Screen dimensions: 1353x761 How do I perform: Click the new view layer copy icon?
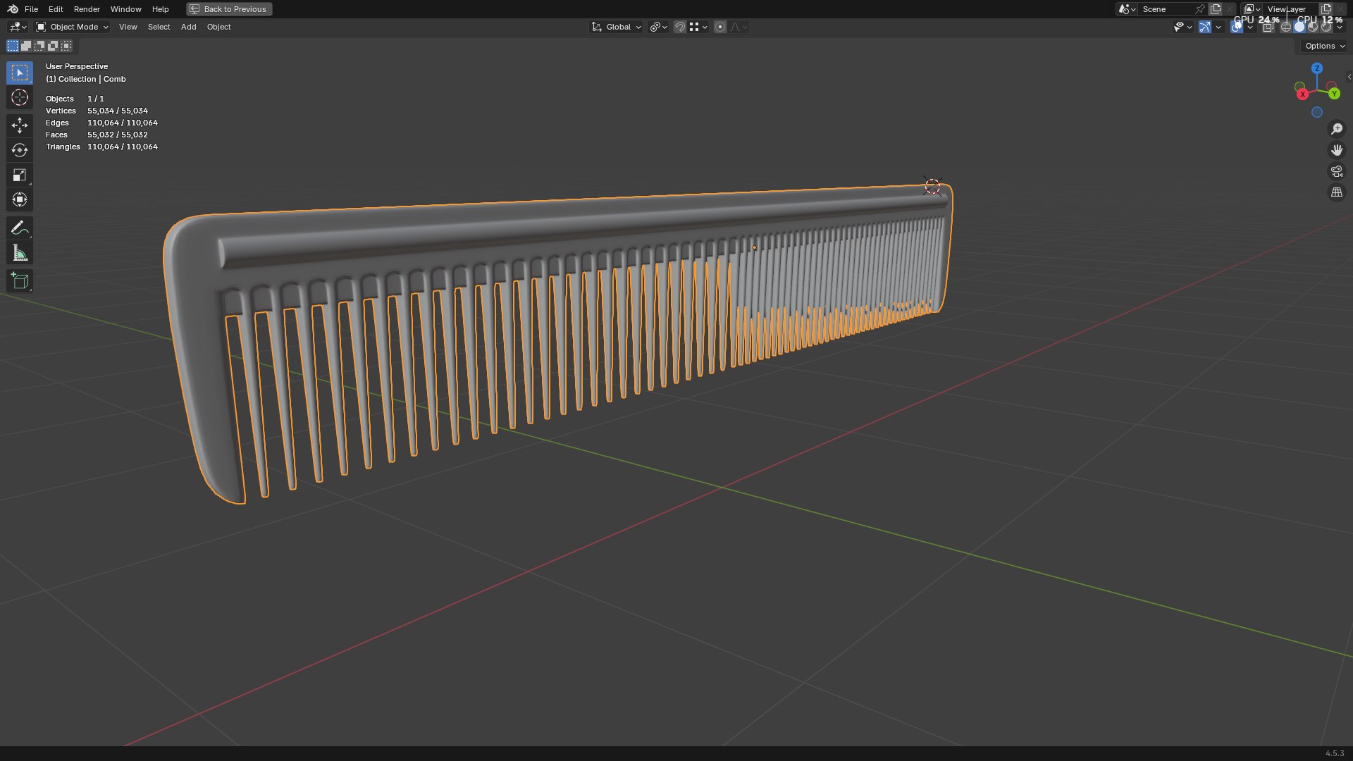tap(1326, 9)
